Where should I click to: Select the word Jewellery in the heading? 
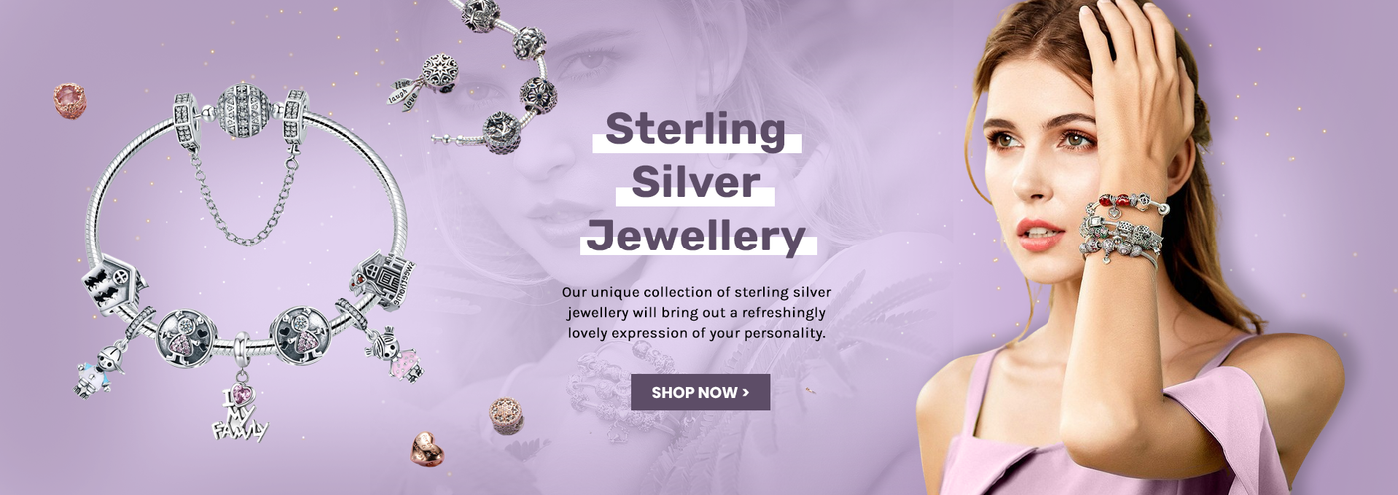[695, 238]
